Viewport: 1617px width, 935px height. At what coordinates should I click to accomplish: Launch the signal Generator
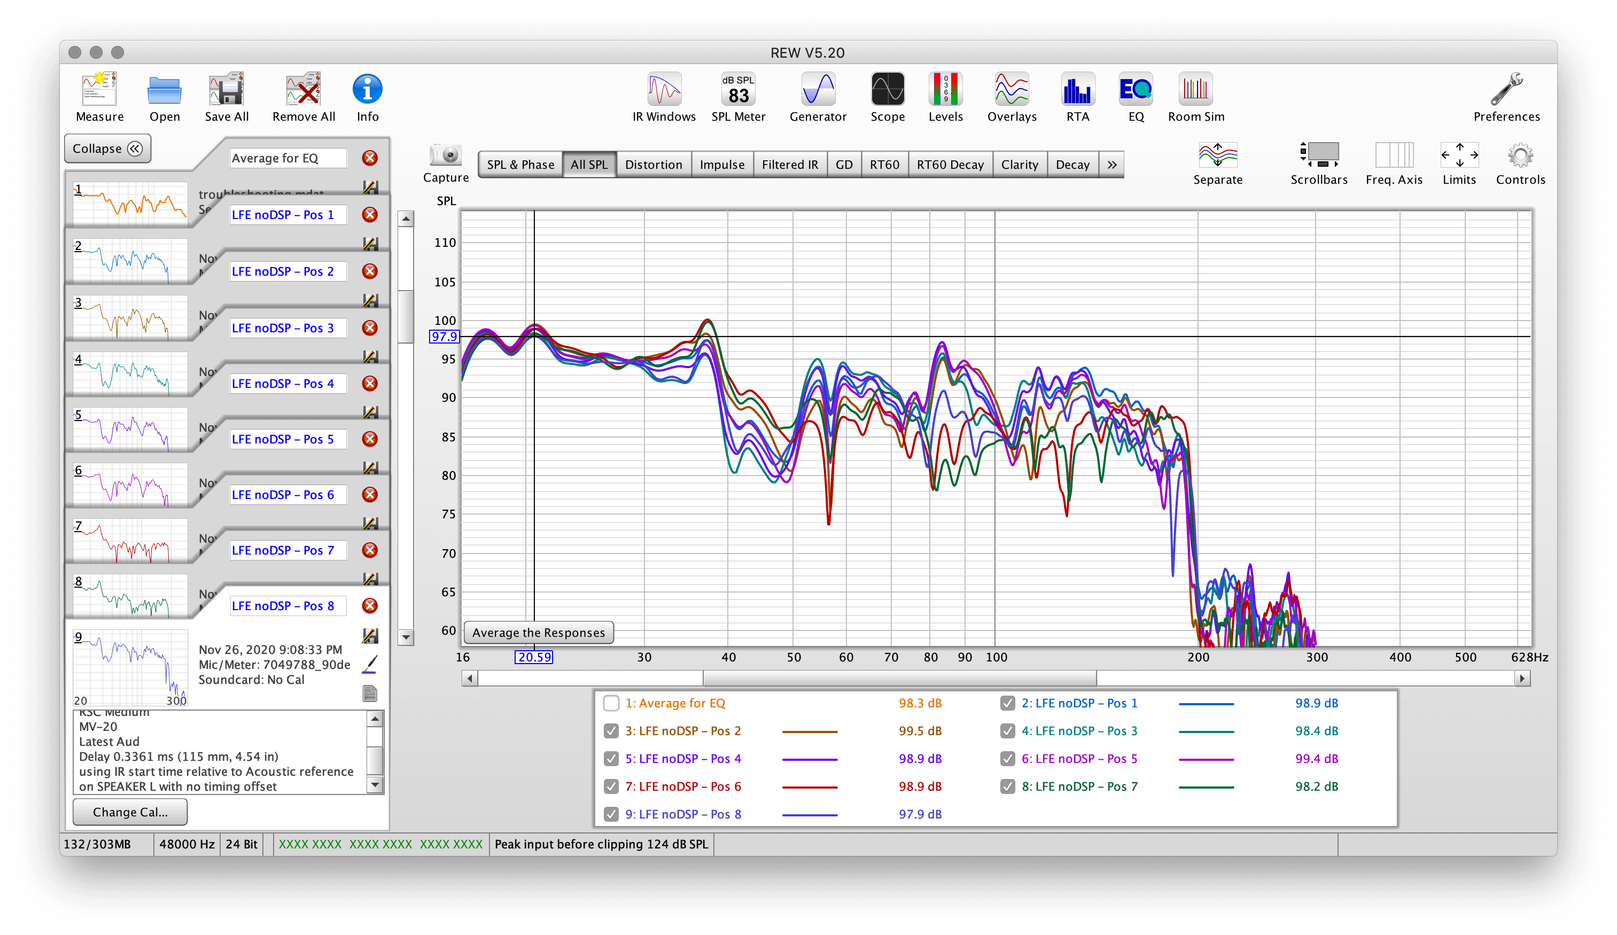[818, 89]
